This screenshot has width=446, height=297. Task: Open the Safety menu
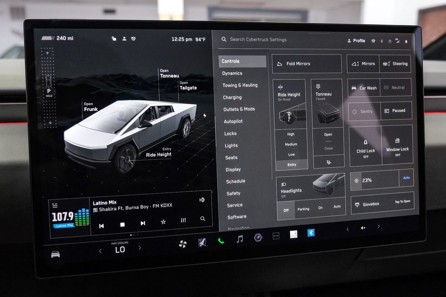point(233,194)
